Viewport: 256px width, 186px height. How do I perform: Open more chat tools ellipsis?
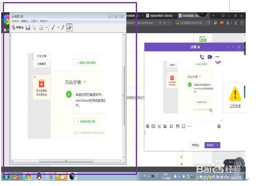(x=189, y=126)
